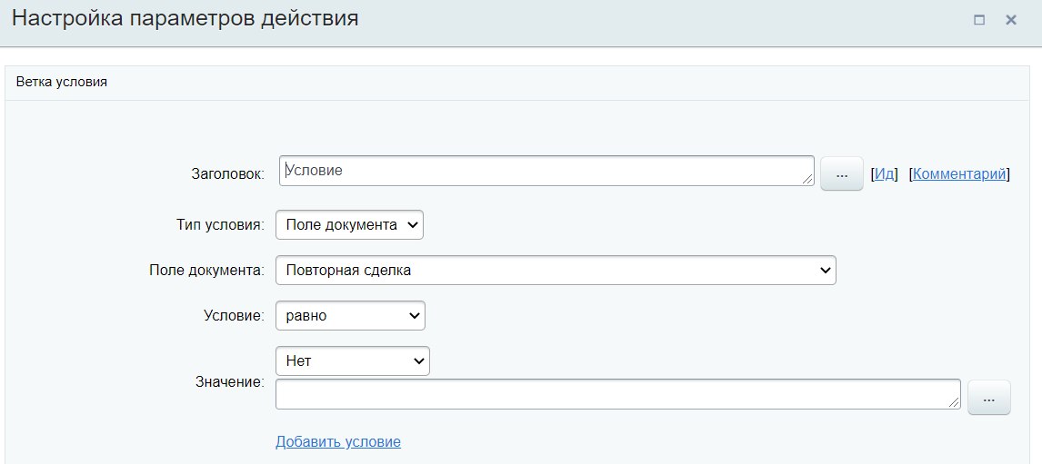Open the Комментарий link
The height and width of the screenshot is (464, 1042).
tap(959, 174)
